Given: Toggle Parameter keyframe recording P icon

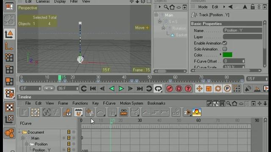Looking at the screenshot, I should tap(227, 89).
